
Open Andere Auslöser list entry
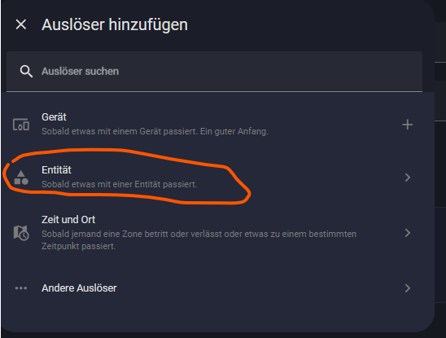click(x=217, y=288)
